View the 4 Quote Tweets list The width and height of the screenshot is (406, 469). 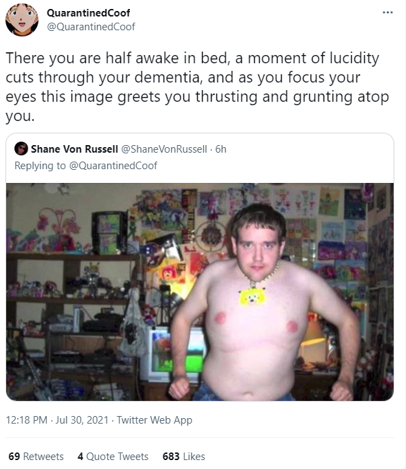tap(113, 457)
